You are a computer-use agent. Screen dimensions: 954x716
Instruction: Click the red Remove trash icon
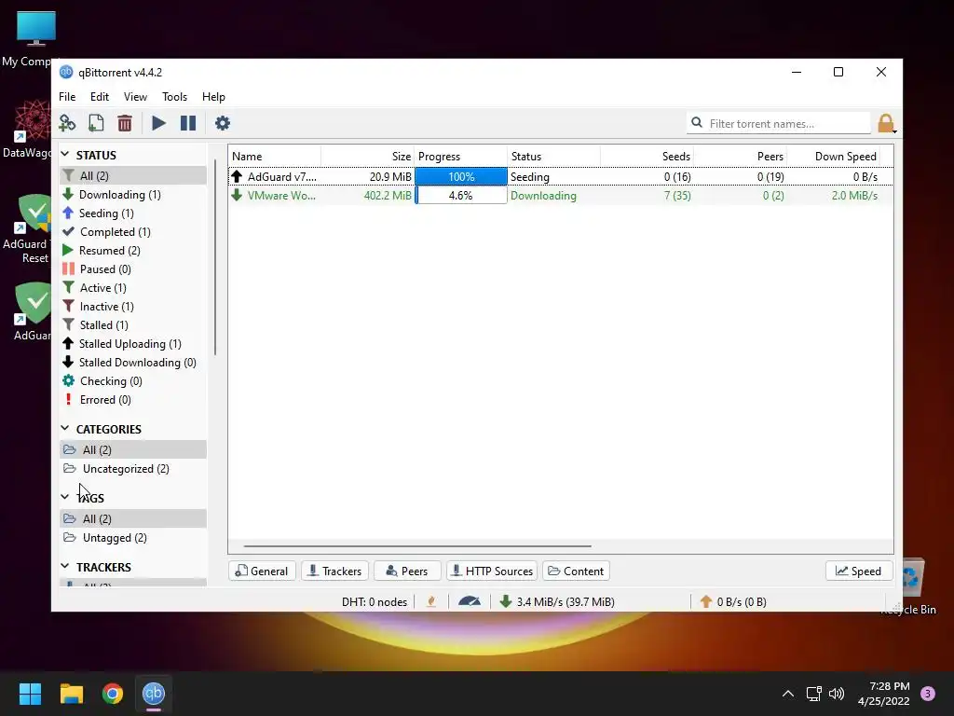[x=125, y=123]
